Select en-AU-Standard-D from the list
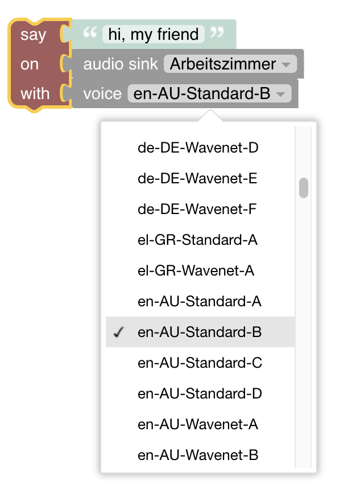The height and width of the screenshot is (493, 356). point(200,394)
